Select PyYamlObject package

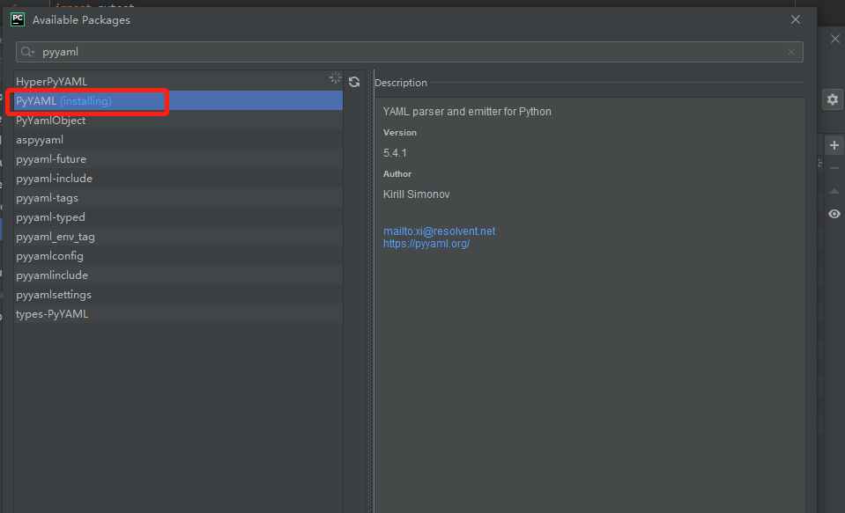coord(178,120)
